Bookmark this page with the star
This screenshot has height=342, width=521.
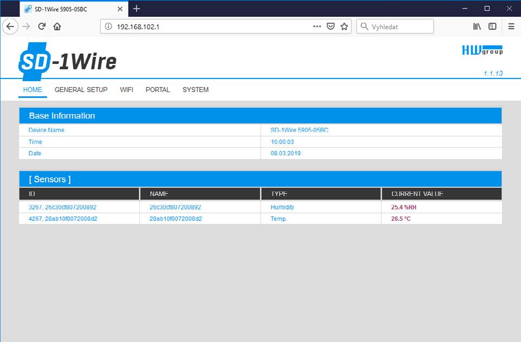344,27
